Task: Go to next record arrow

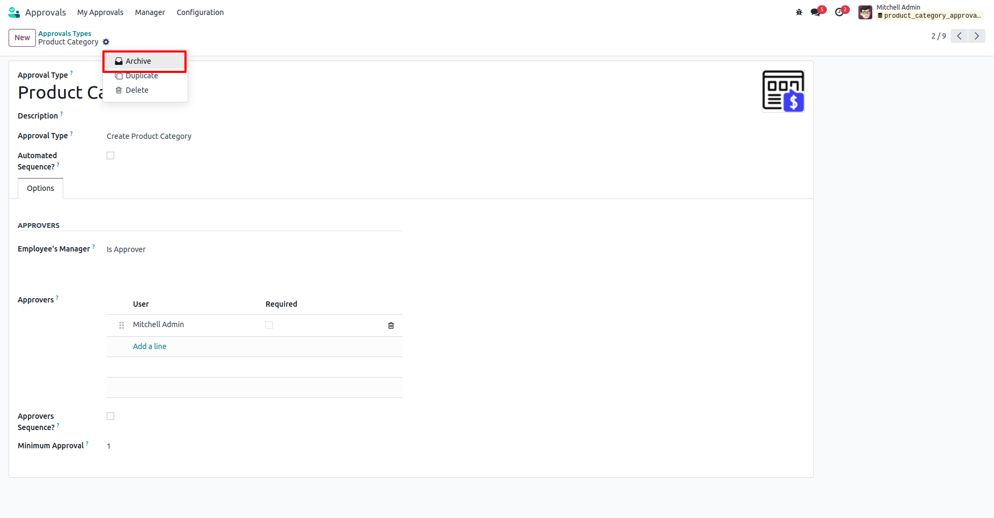Action: tap(977, 36)
